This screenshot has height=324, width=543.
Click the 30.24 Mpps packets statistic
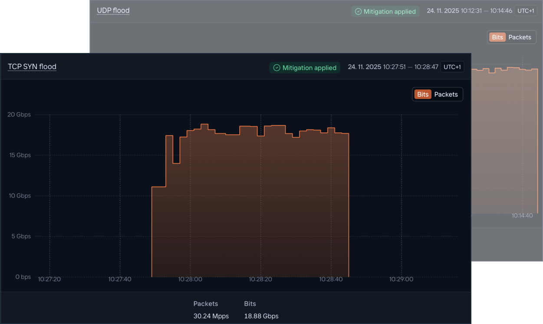click(x=211, y=316)
